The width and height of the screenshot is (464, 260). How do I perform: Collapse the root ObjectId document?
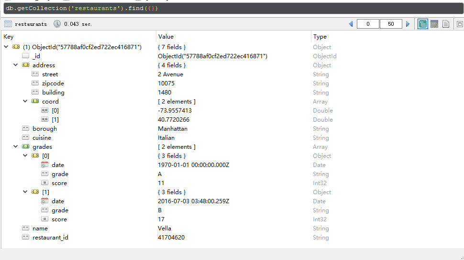click(6, 47)
